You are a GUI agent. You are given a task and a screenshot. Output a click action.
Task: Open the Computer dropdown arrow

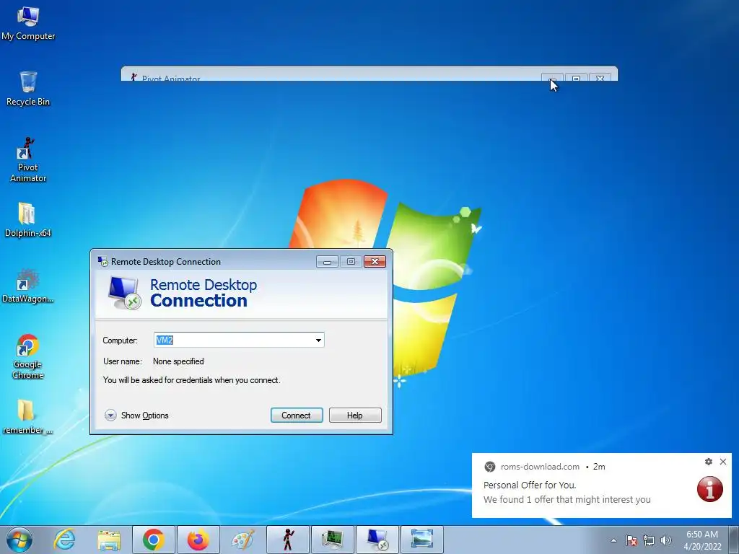[318, 340]
